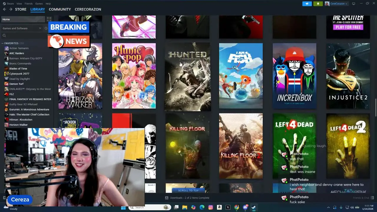The height and width of the screenshot is (212, 377).
Task: Open Downloads icon in Steam footer
Action: pos(167,198)
